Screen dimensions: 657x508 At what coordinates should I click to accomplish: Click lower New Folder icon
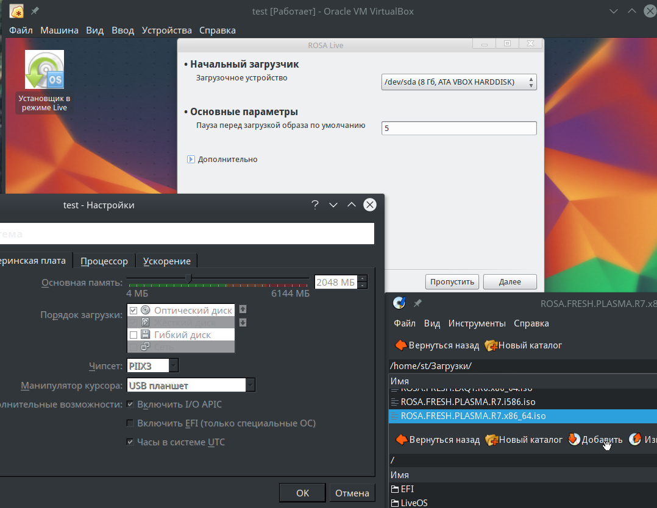pos(491,440)
